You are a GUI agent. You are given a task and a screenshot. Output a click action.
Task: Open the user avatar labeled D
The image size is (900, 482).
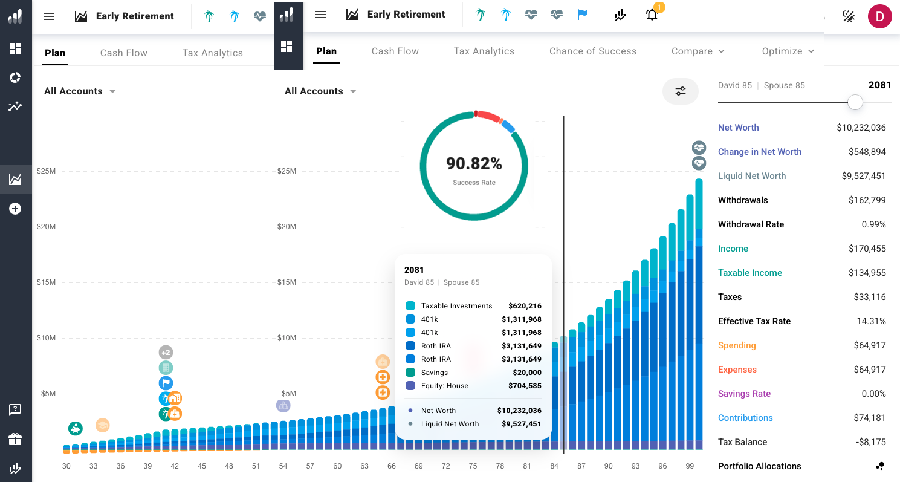(880, 16)
